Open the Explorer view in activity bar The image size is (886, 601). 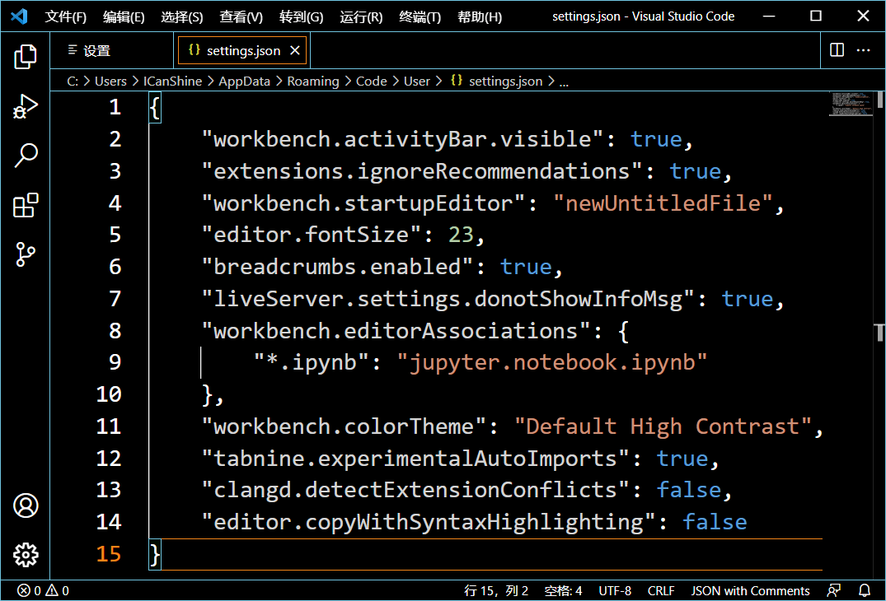tap(26, 57)
